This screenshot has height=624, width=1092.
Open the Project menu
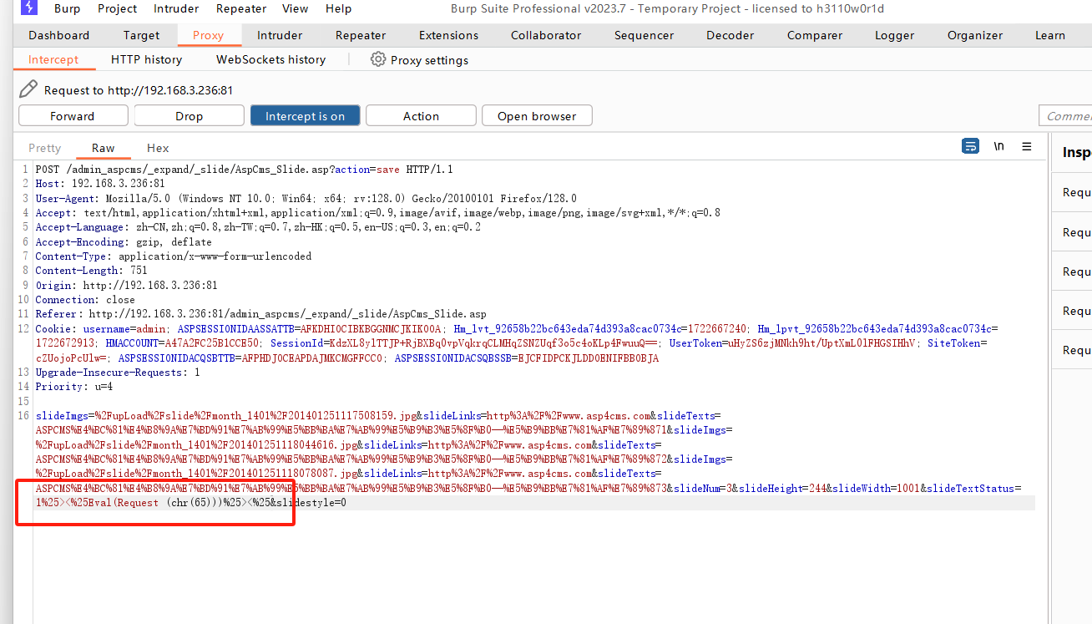click(117, 8)
